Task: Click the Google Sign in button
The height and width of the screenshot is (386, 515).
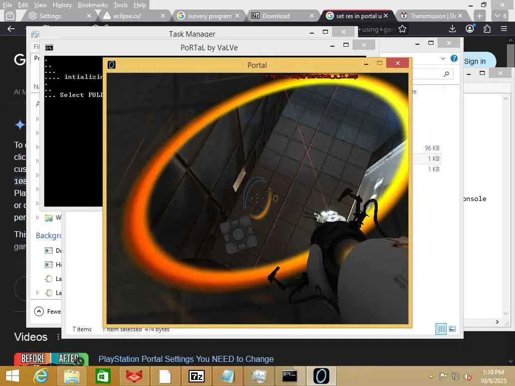Action: [x=475, y=61]
